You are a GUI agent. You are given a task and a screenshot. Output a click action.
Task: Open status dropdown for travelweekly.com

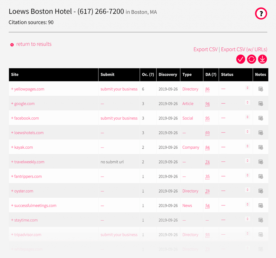click(x=247, y=161)
